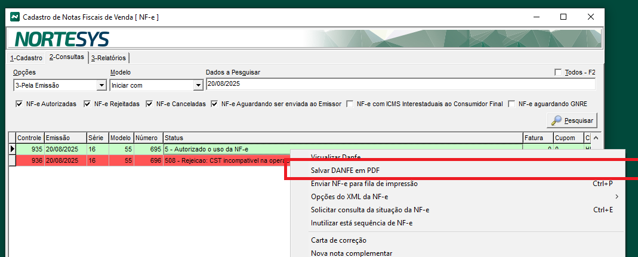Click the Pesquisar search button

[x=572, y=120]
